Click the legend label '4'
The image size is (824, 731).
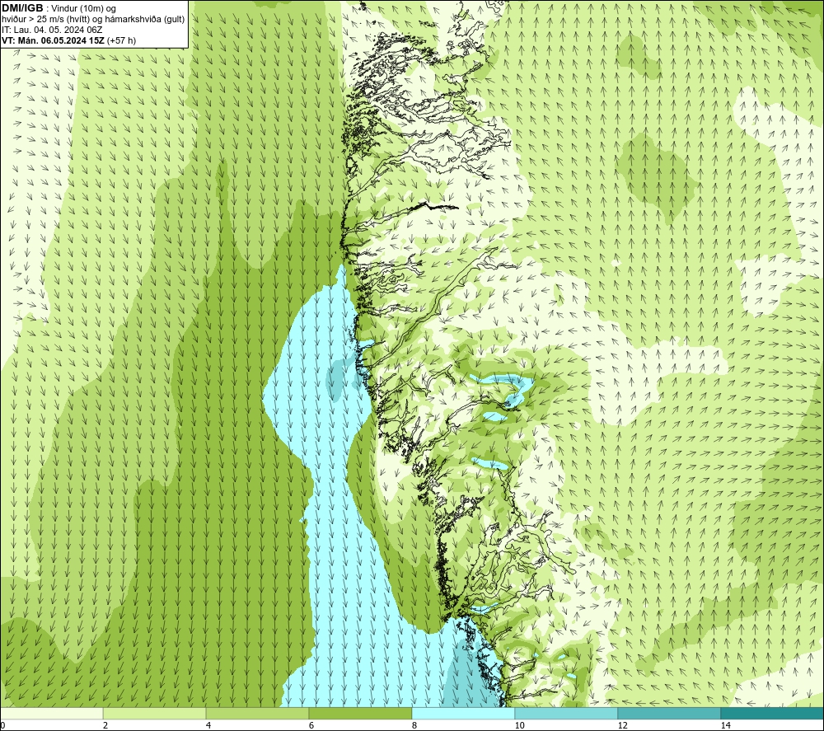pos(208,726)
